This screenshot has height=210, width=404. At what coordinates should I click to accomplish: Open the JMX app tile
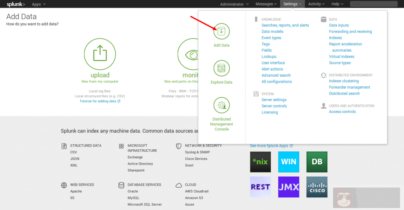coord(288,187)
